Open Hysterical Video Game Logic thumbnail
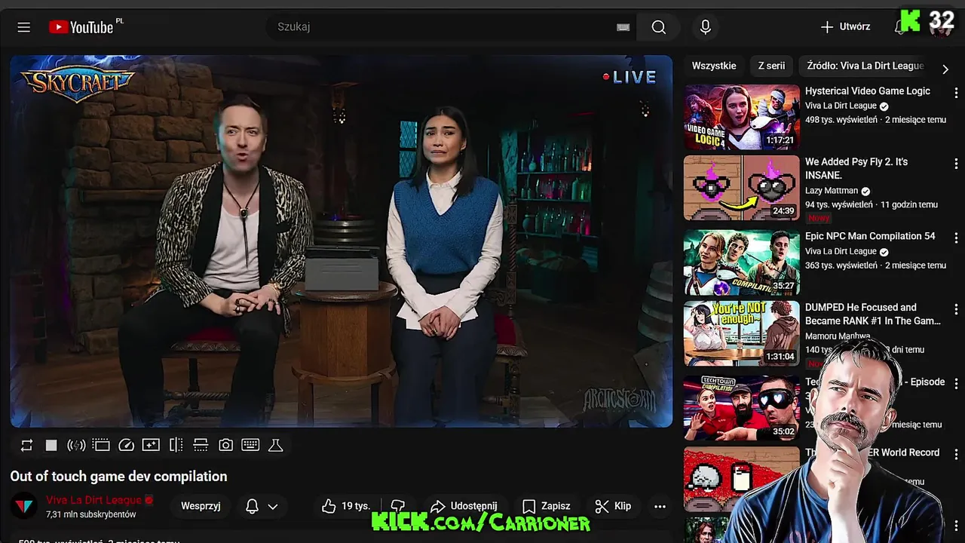The height and width of the screenshot is (543, 965). [742, 117]
